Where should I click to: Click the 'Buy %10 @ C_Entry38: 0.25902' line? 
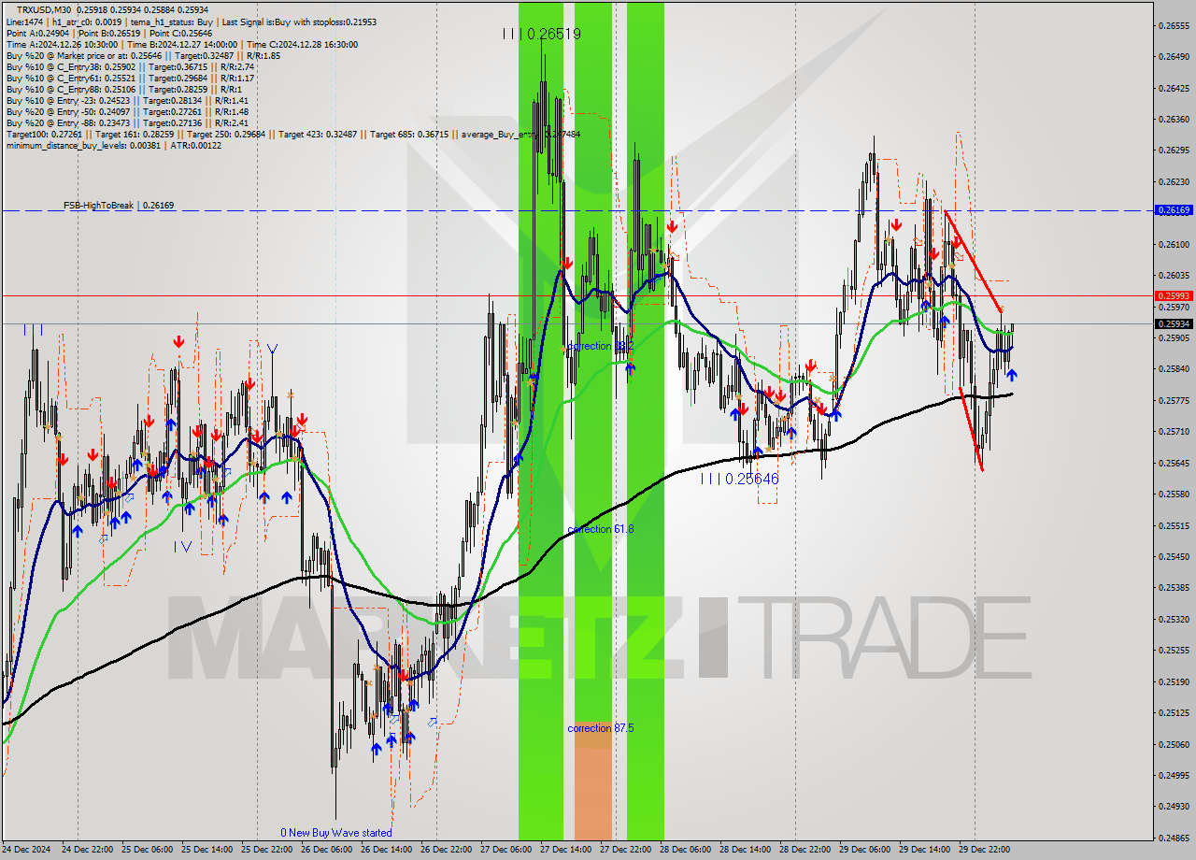pyautogui.click(x=130, y=66)
